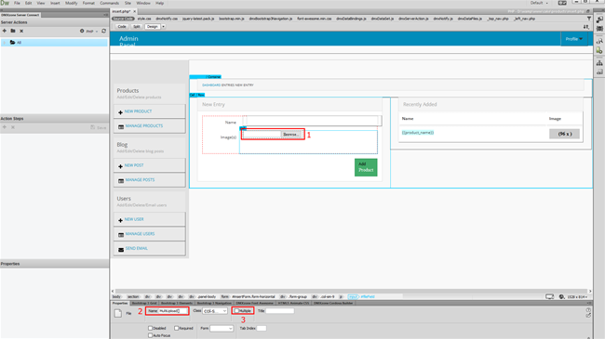Open the Design view options arrow
This screenshot has height=339, width=605.
(x=163, y=27)
